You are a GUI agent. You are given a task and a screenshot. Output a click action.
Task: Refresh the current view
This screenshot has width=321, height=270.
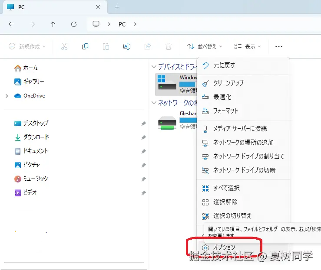pyautogui.click(x=74, y=24)
